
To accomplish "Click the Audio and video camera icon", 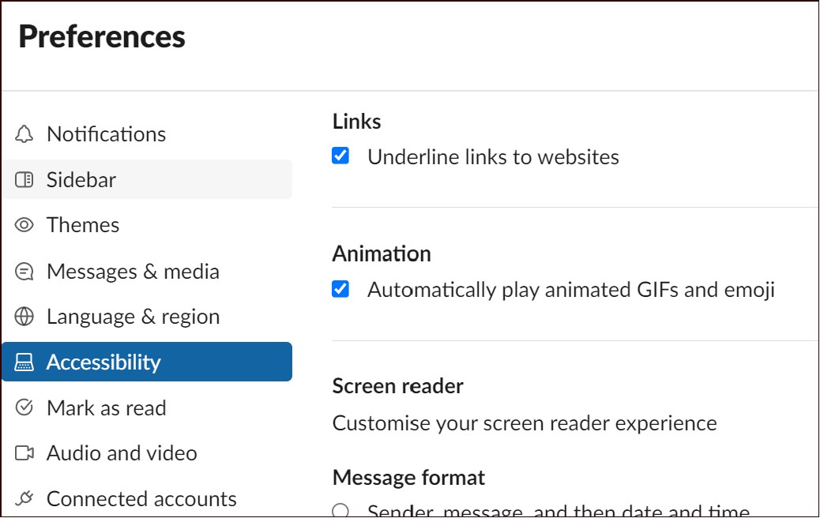I will [x=24, y=452].
